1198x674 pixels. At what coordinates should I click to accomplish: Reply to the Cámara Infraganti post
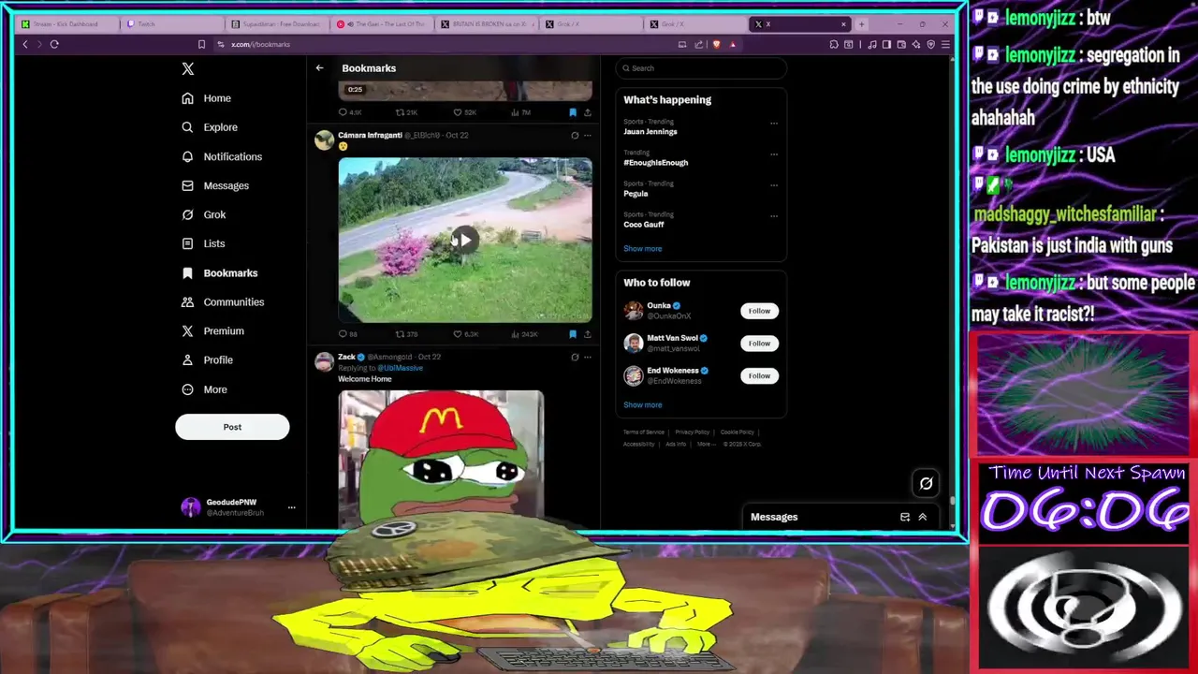click(x=343, y=334)
